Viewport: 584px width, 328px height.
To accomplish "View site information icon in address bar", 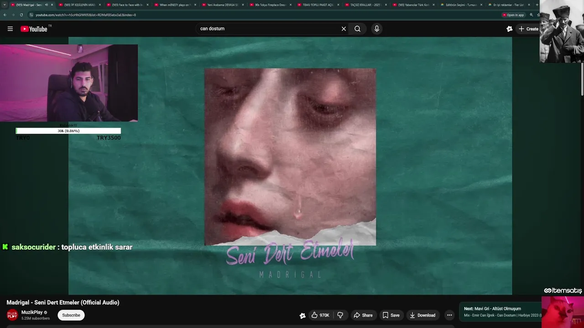I will 31,15.
